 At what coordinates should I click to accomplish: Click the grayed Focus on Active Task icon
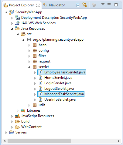coord(94,5)
